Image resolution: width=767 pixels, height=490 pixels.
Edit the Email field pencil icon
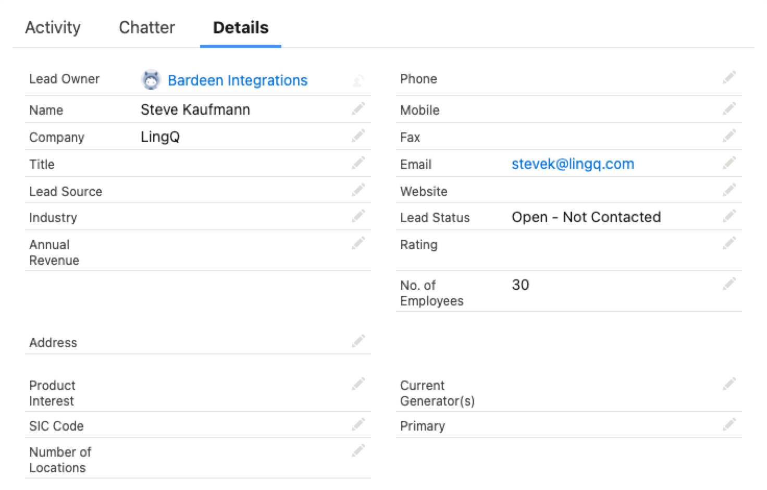point(729,163)
